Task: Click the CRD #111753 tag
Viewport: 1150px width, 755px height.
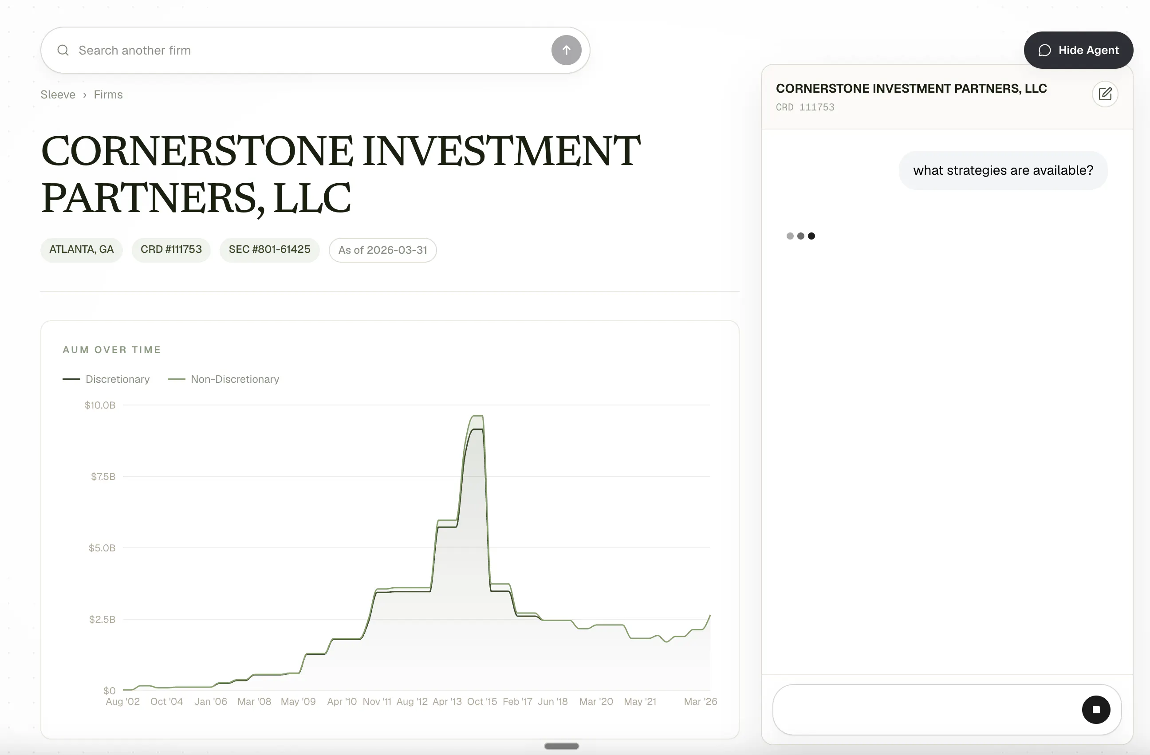Action: point(171,250)
